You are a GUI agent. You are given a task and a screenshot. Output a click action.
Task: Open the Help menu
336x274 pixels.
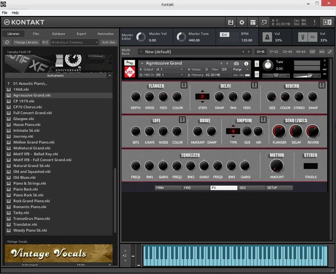[x=15, y=13]
